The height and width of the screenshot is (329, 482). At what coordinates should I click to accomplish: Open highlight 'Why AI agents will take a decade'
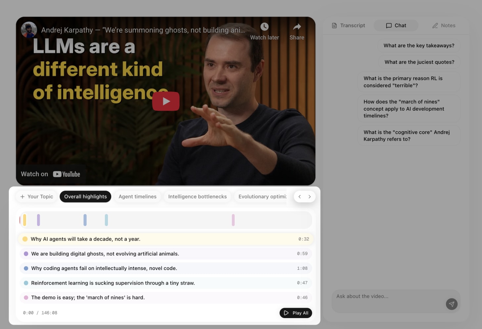[166, 239]
